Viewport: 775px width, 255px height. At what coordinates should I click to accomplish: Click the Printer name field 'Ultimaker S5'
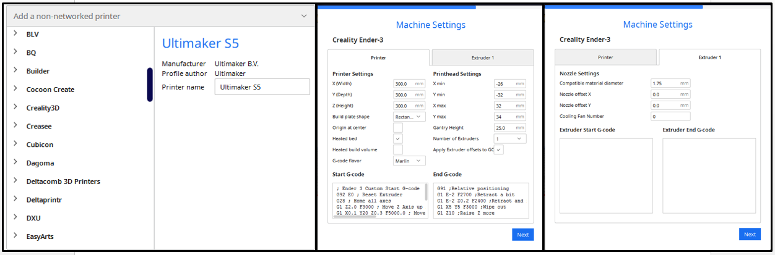262,87
